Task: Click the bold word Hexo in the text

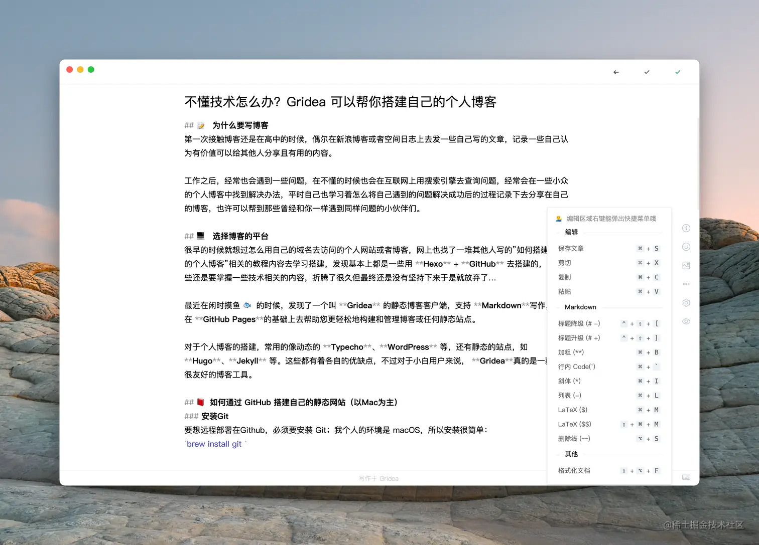Action: pos(433,264)
